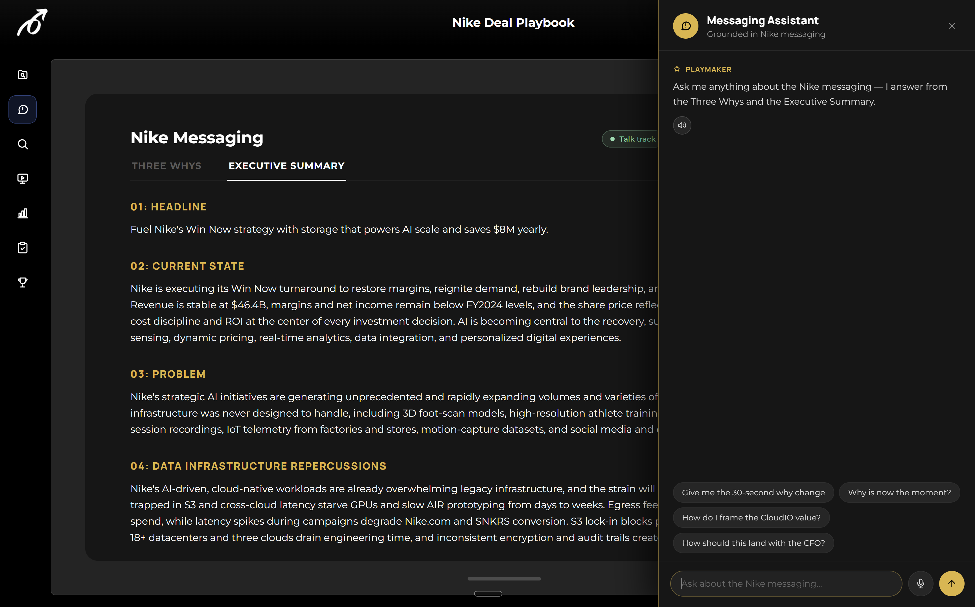Click the '02: CURRENT STATE' section heading

pos(188,266)
